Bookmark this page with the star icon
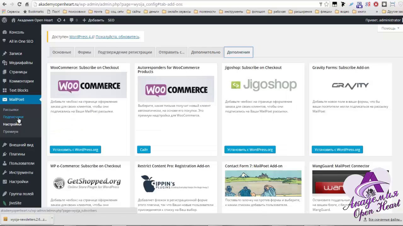Screen dimensions: 403x226 click(x=326, y=4)
